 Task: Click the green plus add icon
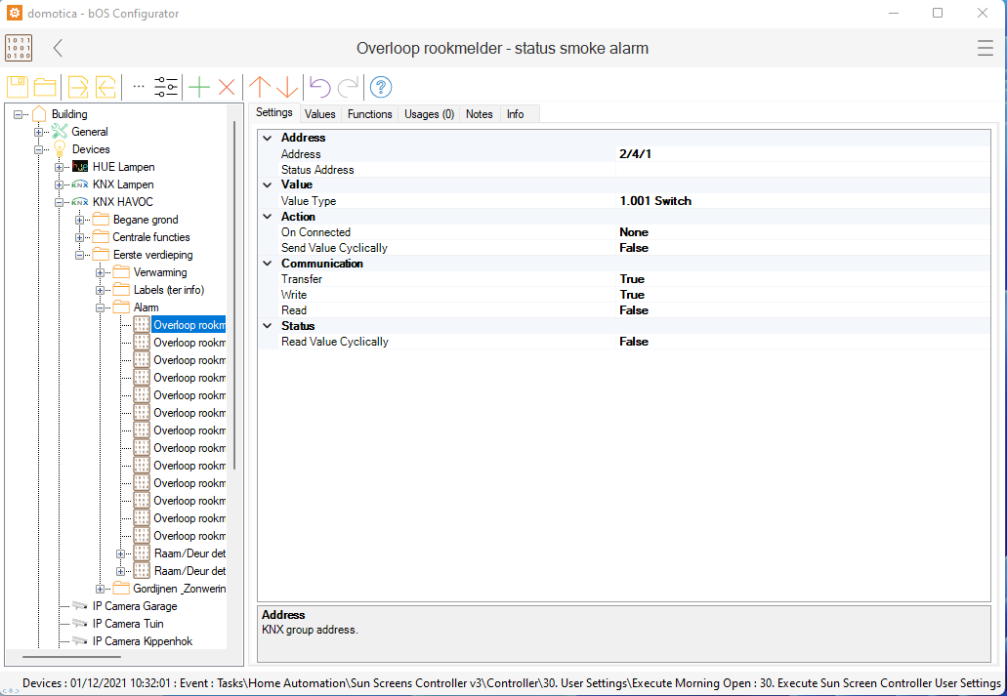click(x=199, y=87)
